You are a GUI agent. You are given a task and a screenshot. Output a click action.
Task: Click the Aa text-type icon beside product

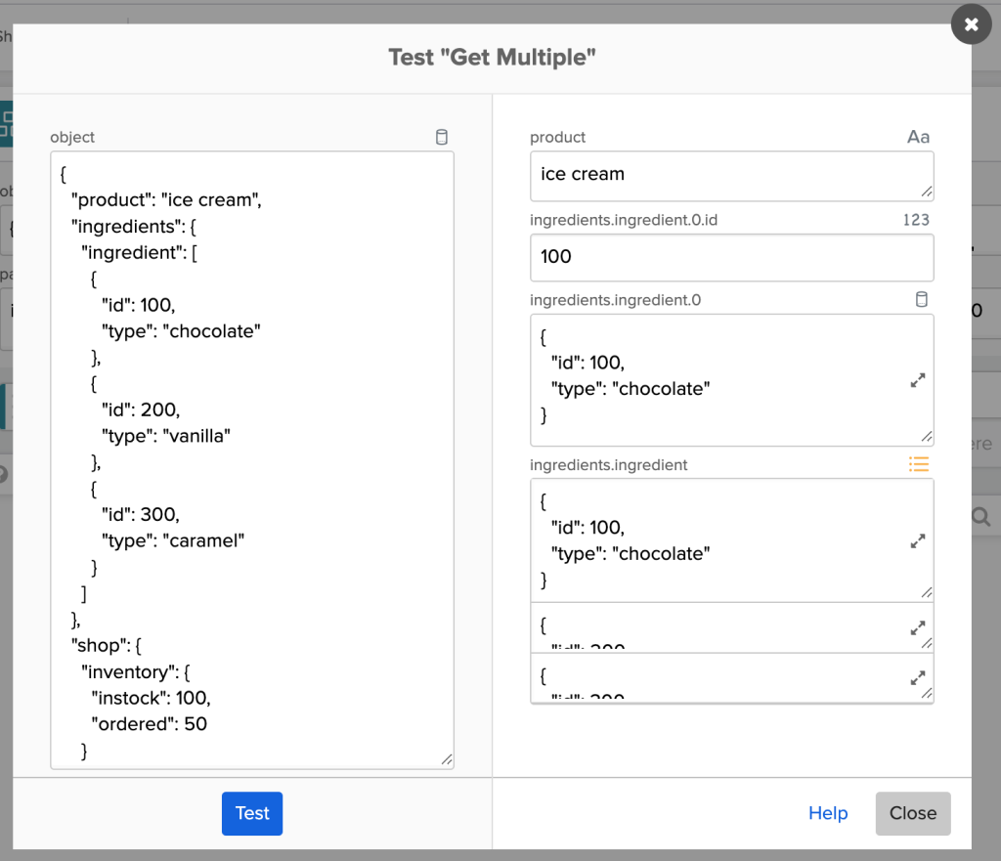(918, 138)
